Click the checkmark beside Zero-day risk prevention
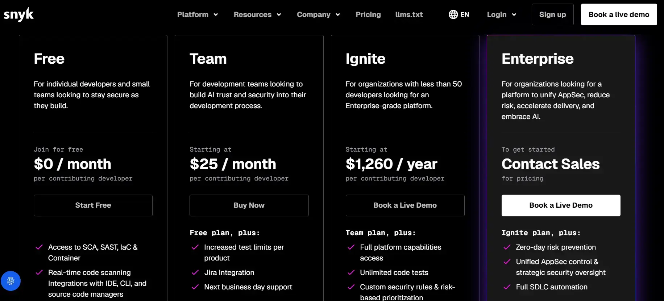 pos(507,247)
